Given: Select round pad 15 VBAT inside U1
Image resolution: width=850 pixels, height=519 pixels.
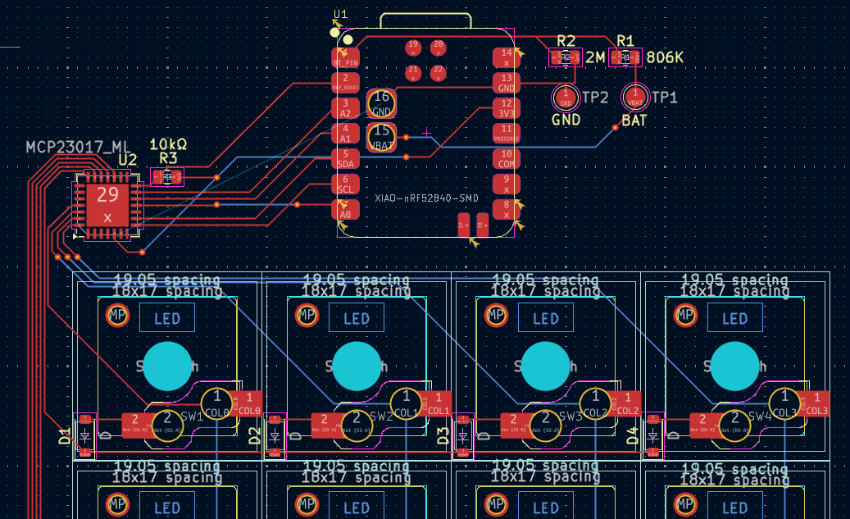Looking at the screenshot, I should 382,136.
